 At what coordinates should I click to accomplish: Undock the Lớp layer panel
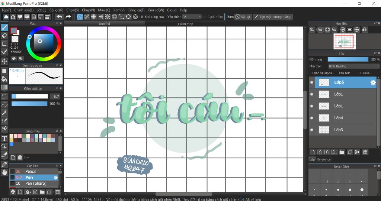tap(375, 53)
